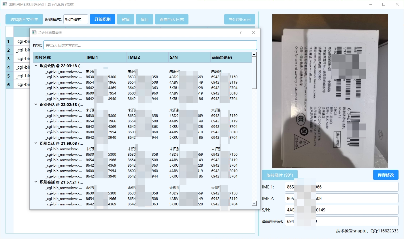
Task: Collapse the 22:02:53 recognition session
Action: coord(36,105)
